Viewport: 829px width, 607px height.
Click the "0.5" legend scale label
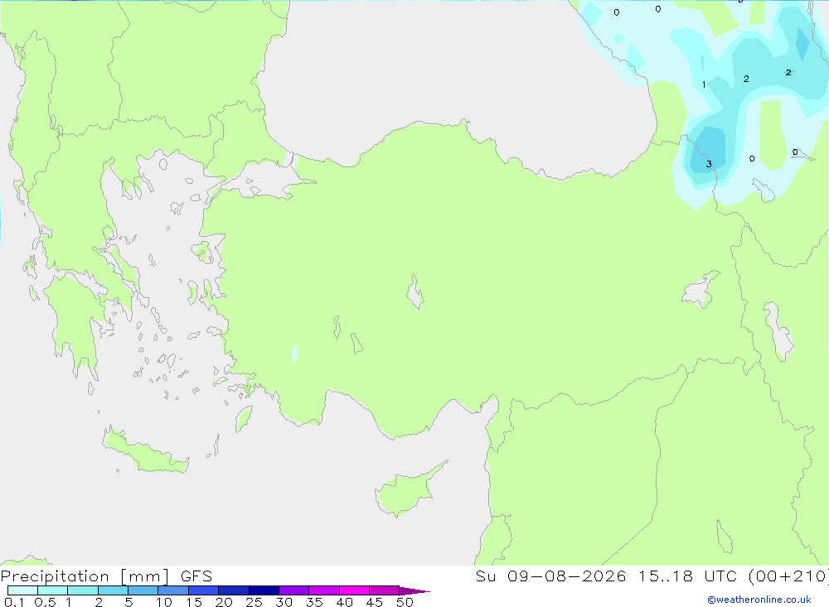click(45, 602)
